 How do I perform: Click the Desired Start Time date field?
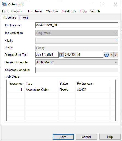(x=47, y=55)
